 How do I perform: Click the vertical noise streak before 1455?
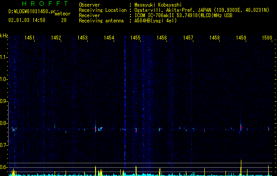pos(125,101)
